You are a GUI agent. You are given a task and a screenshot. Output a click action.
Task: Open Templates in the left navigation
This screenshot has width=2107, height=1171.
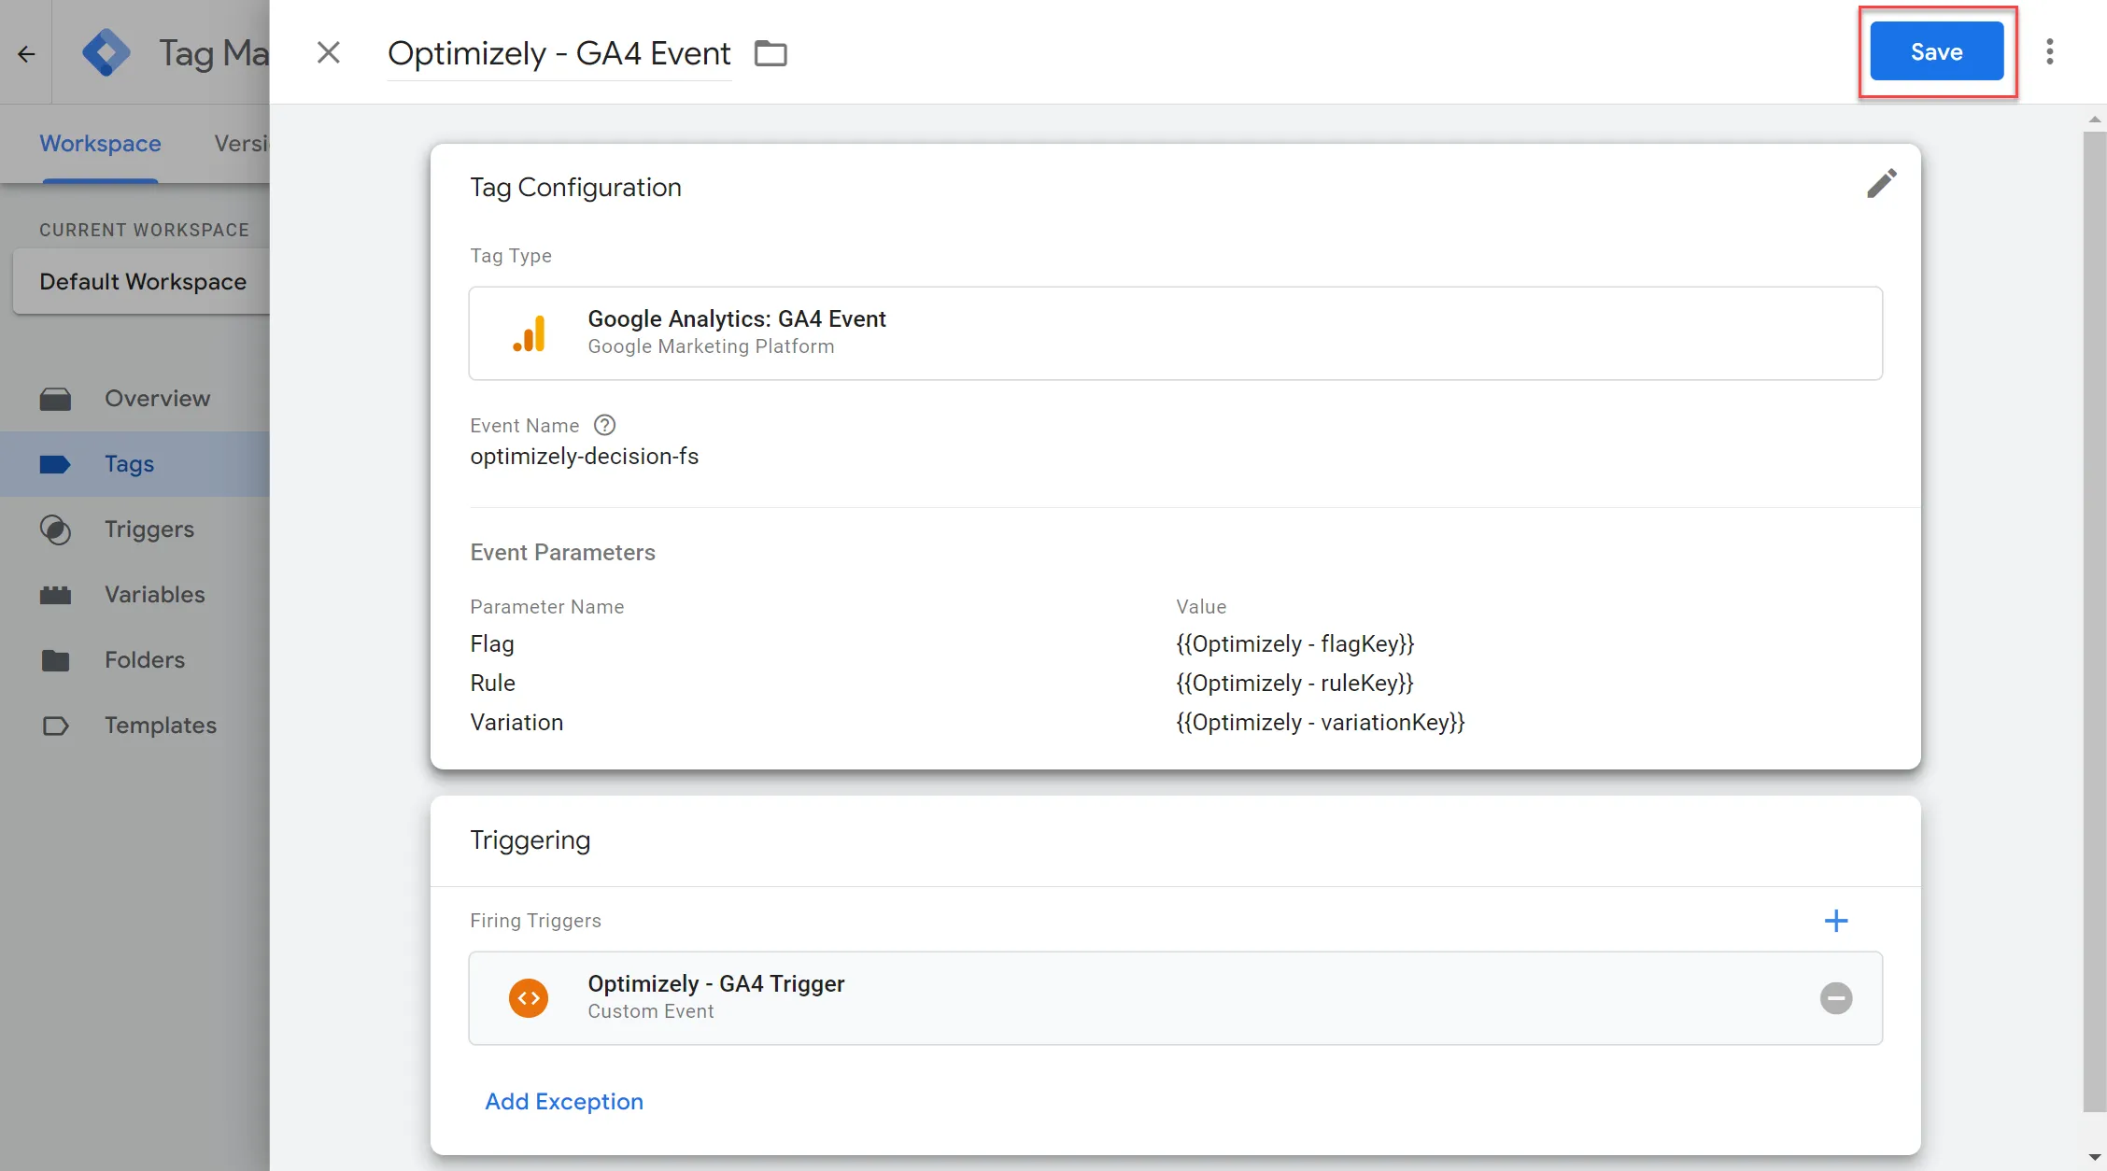(x=134, y=726)
